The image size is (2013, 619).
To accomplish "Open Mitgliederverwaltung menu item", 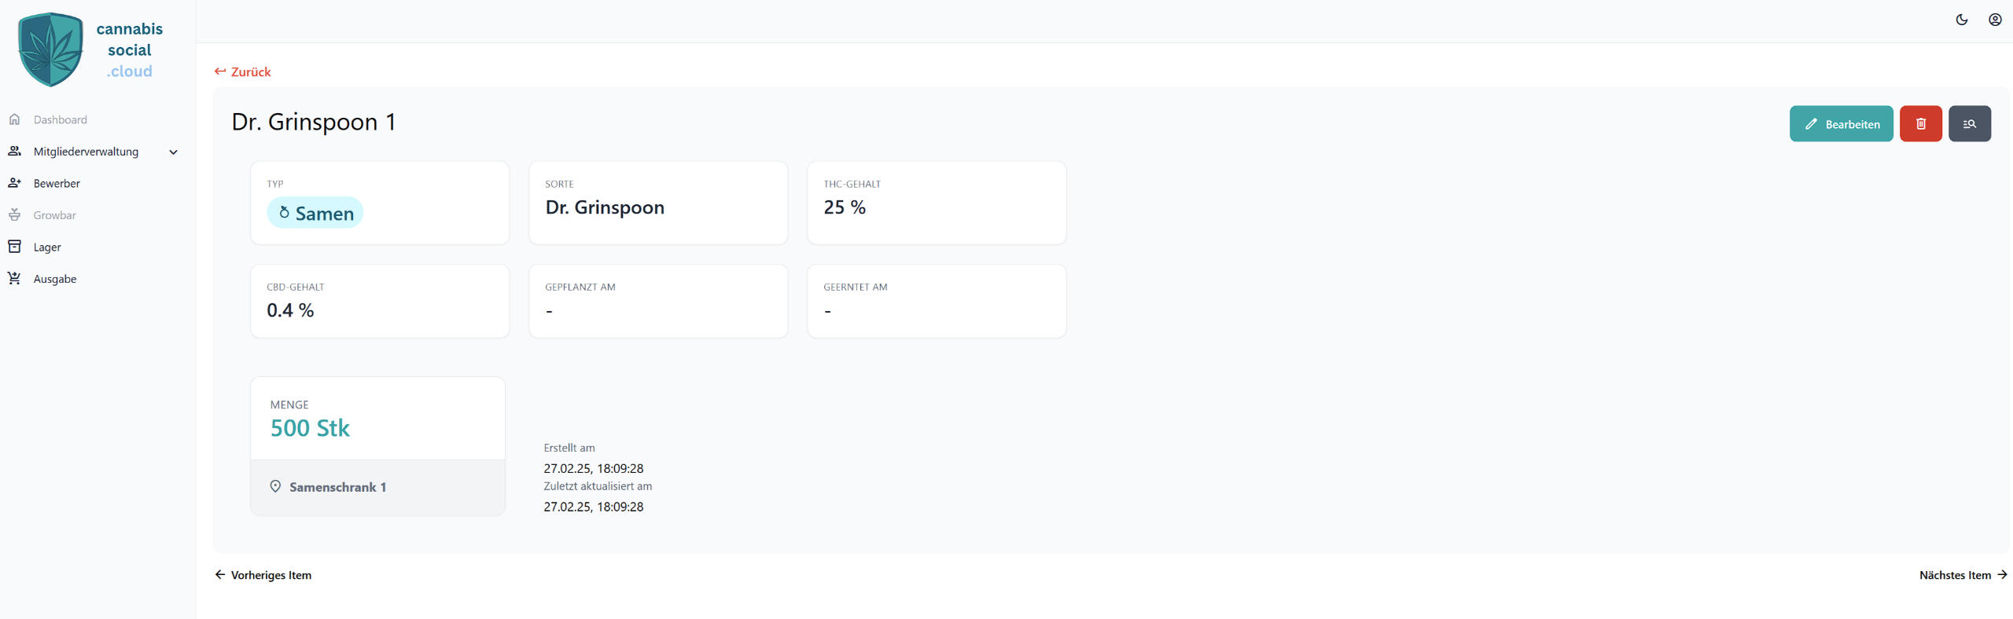I will click(86, 152).
